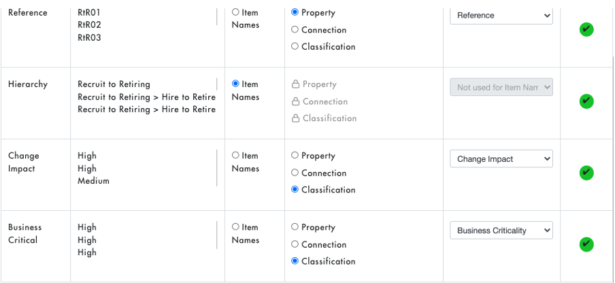Screen dimensions: 615x283
Task: Select Item Names radio in Reference row
Action: tap(235, 12)
